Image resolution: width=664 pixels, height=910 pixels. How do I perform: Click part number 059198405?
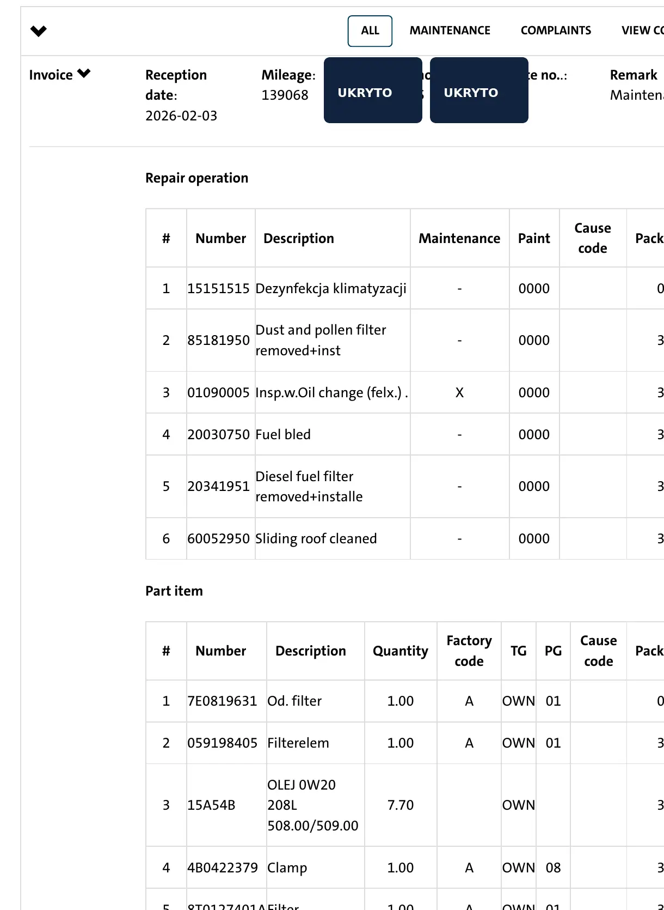pyautogui.click(x=222, y=743)
